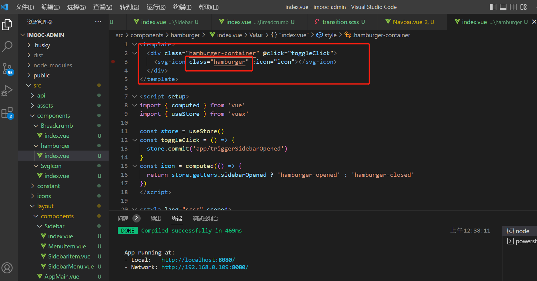Click Vue icon on Sidebar index.vue tab
This screenshot has height=281, width=537.
coord(136,22)
